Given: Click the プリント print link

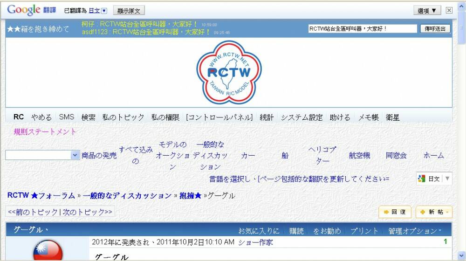Looking at the screenshot, I should point(364,231).
